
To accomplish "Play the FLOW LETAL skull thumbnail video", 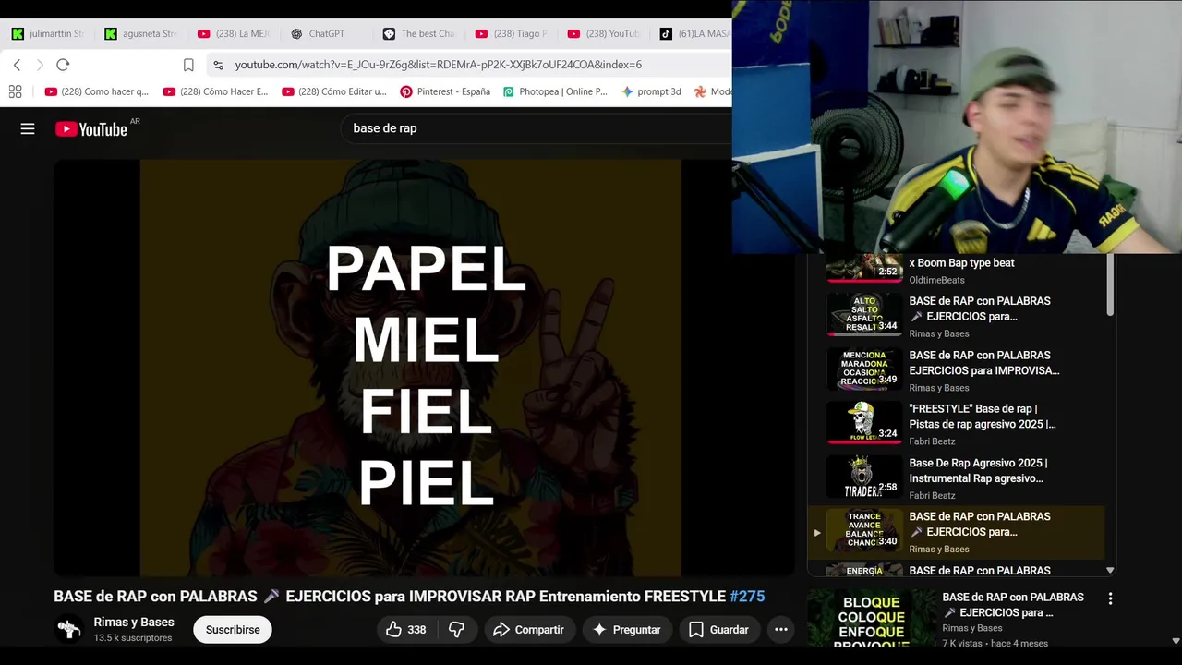I will pyautogui.click(x=863, y=424).
